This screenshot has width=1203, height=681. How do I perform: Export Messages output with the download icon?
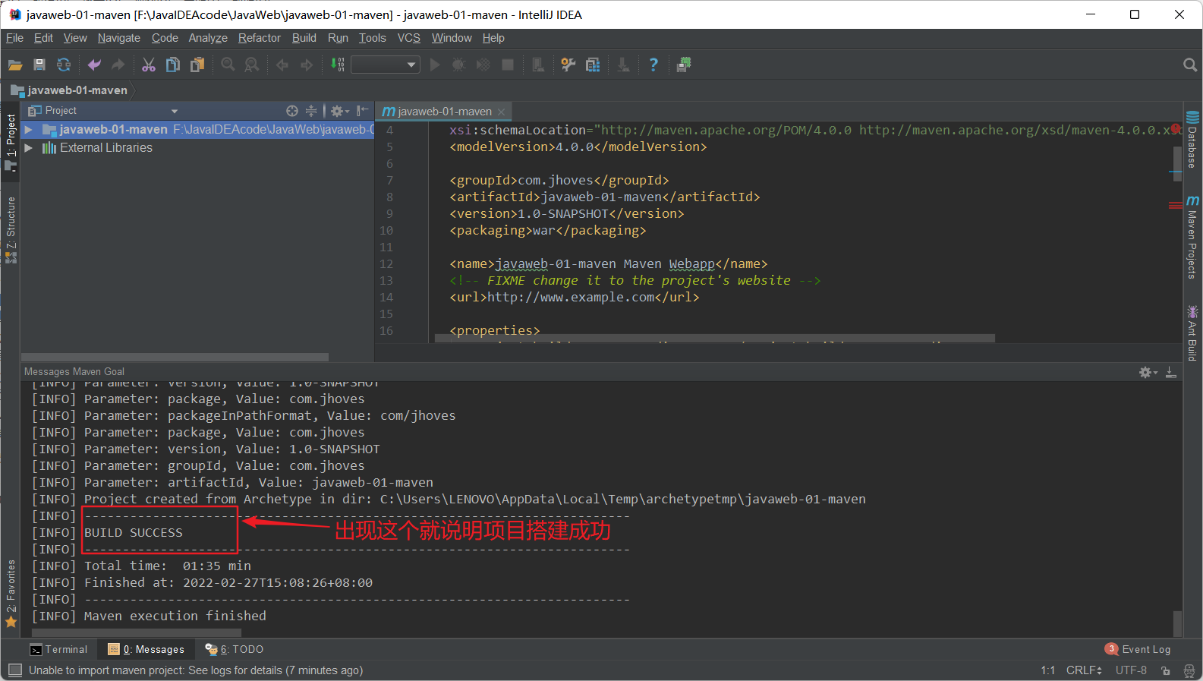pyautogui.click(x=1171, y=372)
